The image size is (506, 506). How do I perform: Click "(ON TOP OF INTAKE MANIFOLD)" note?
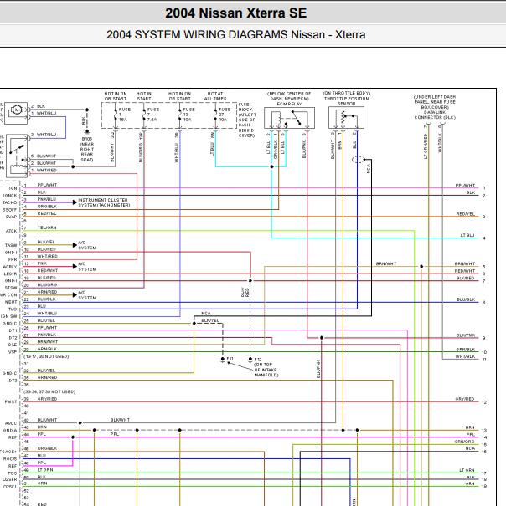click(x=266, y=370)
